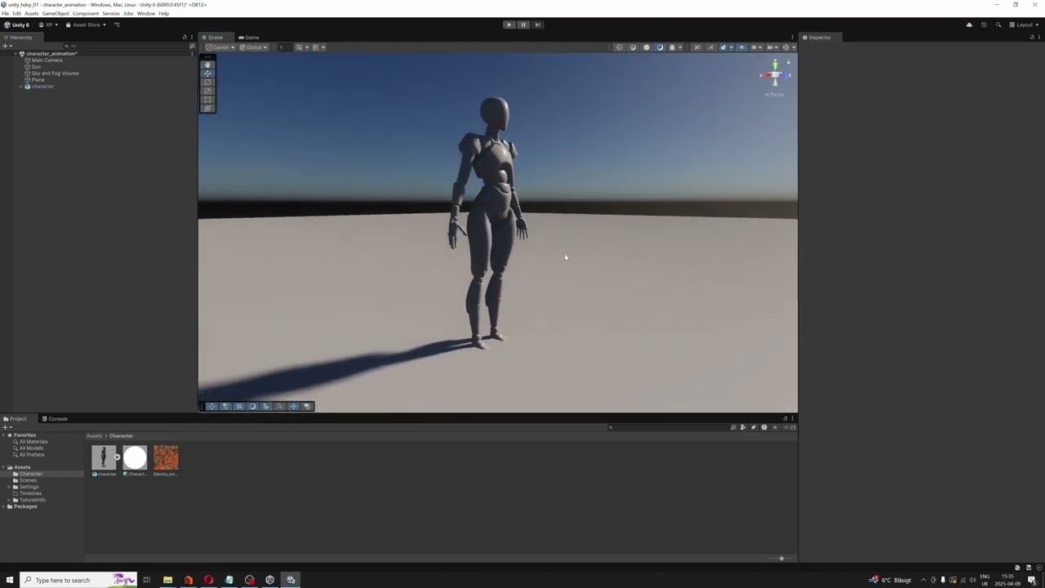Image resolution: width=1045 pixels, height=588 pixels.
Task: Select All Materials under Favorites
Action: (33, 442)
